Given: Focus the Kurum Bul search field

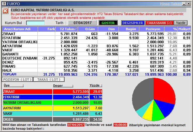Looking at the screenshot, I should click(35, 23).
